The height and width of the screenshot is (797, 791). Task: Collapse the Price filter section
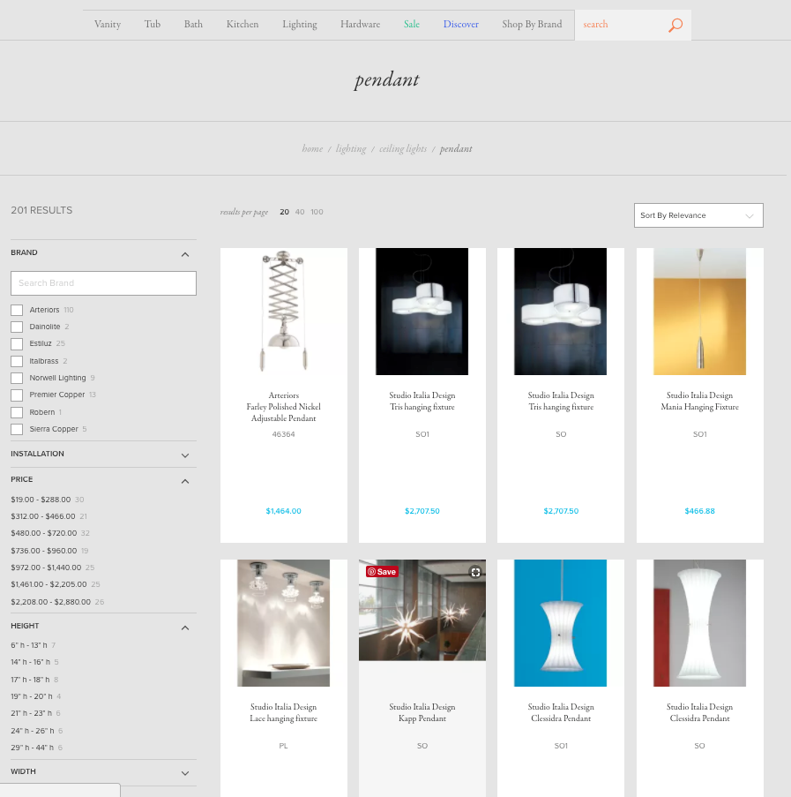[x=185, y=481]
